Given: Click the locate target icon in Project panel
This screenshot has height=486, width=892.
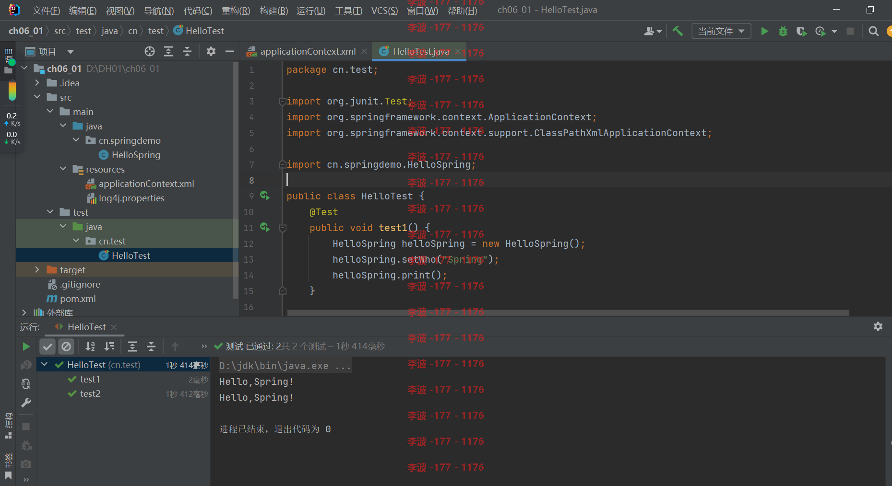Looking at the screenshot, I should (x=150, y=51).
